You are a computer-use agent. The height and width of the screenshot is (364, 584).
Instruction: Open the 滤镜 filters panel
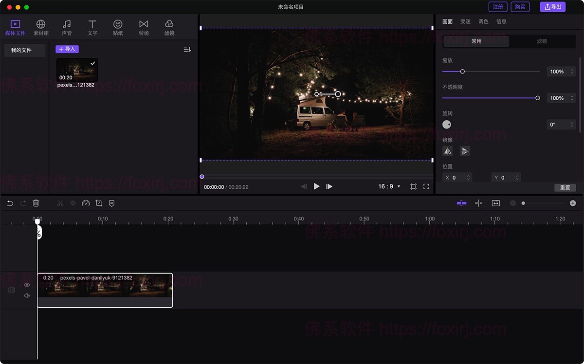click(x=169, y=27)
